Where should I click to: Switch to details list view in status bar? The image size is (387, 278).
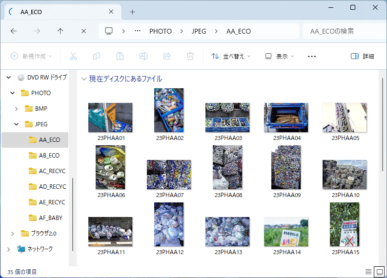[x=368, y=271]
